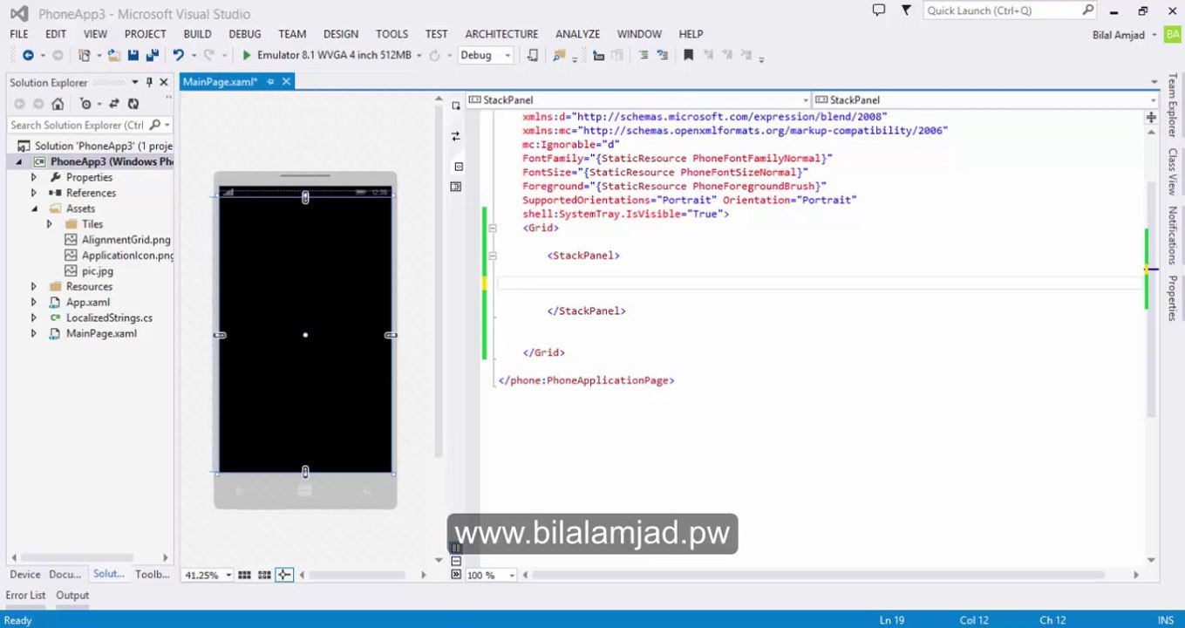The height and width of the screenshot is (628, 1185).
Task: Save the current file with Save icon
Action: coord(133,55)
